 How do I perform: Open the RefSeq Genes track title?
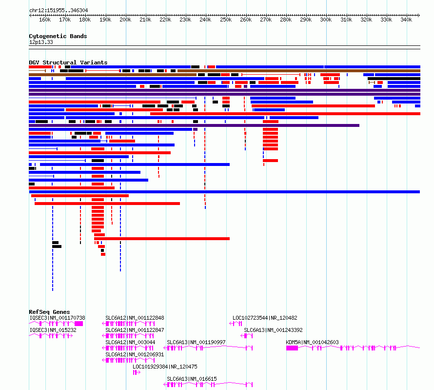point(49,312)
